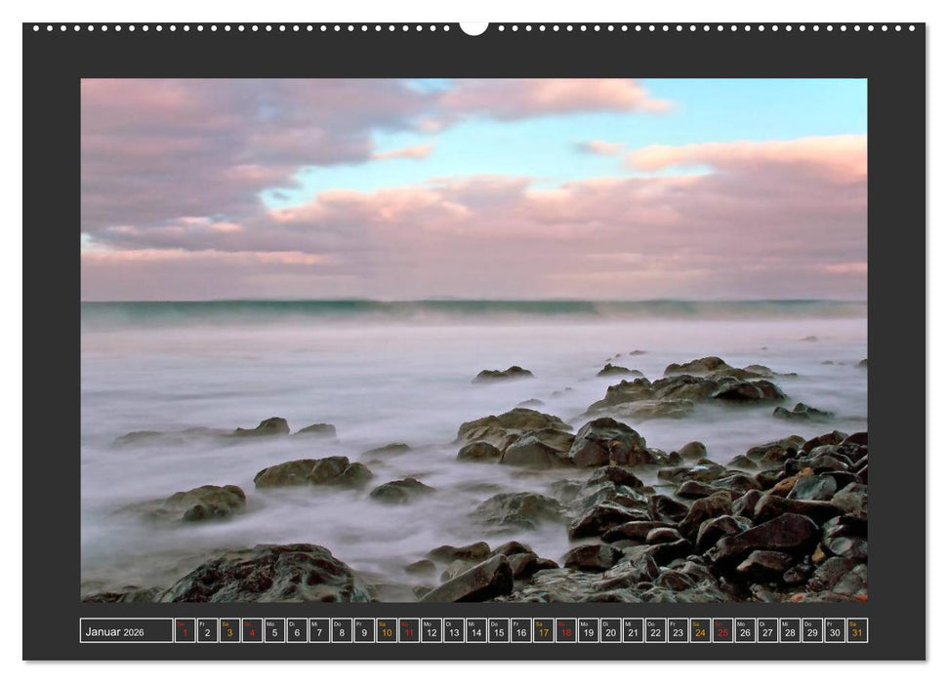The width and height of the screenshot is (948, 683).
Task: Open the rocky seascape sunset photo
Action: pyautogui.click(x=474, y=340)
